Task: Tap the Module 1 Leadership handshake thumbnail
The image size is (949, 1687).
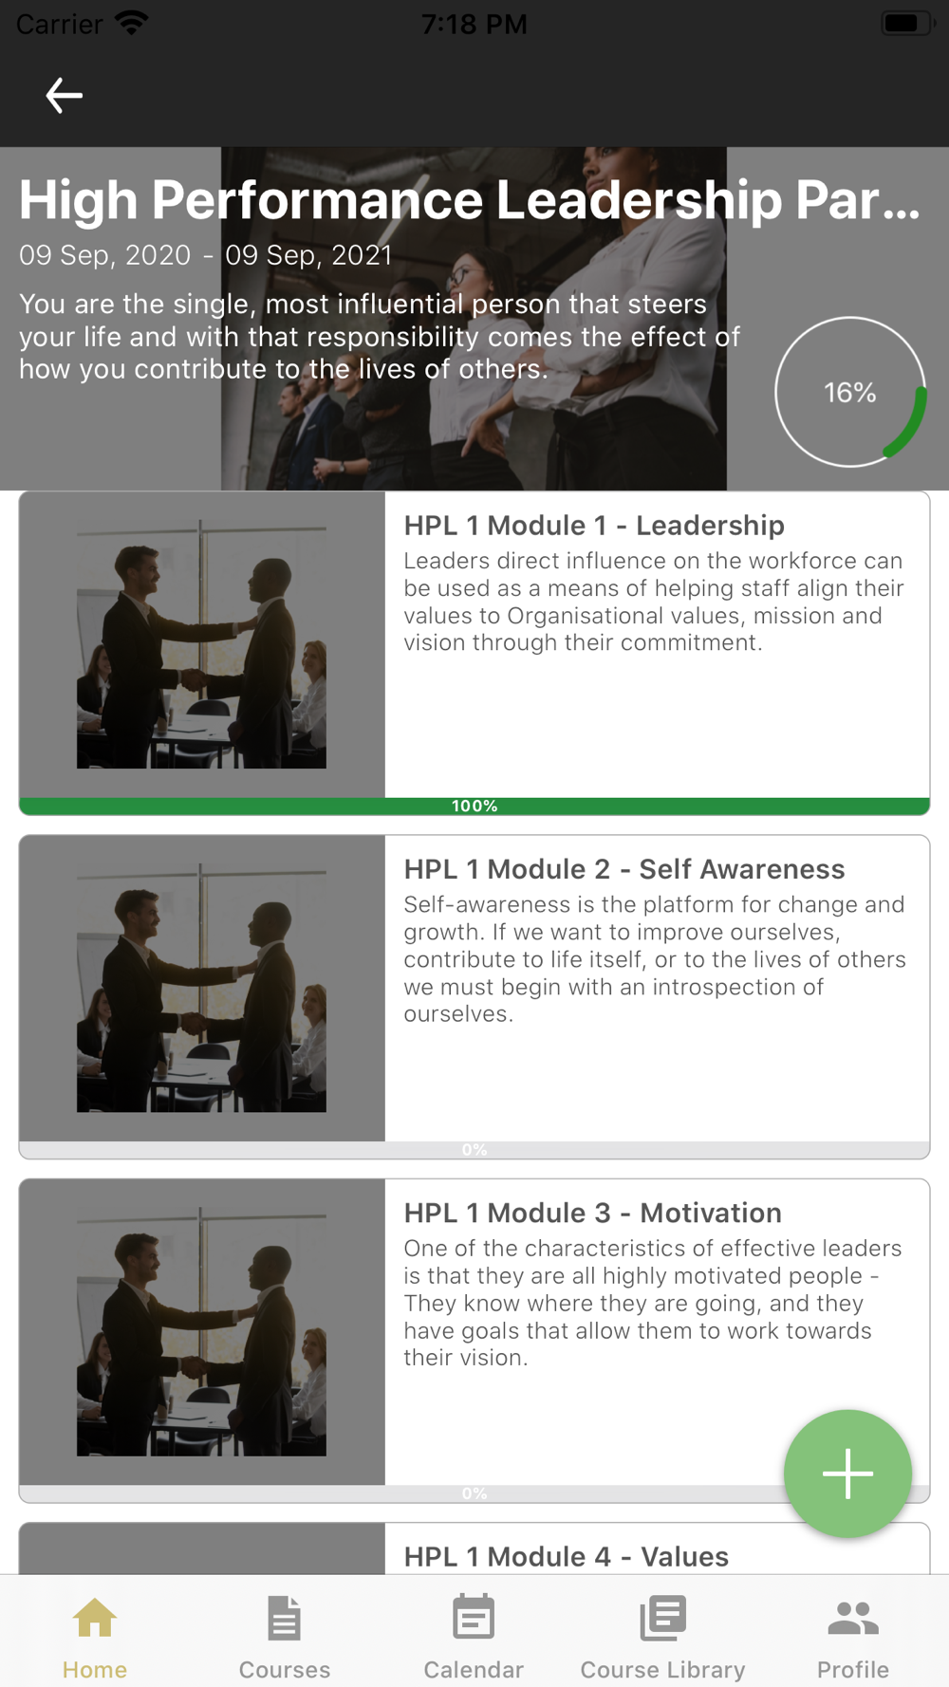Action: point(202,644)
